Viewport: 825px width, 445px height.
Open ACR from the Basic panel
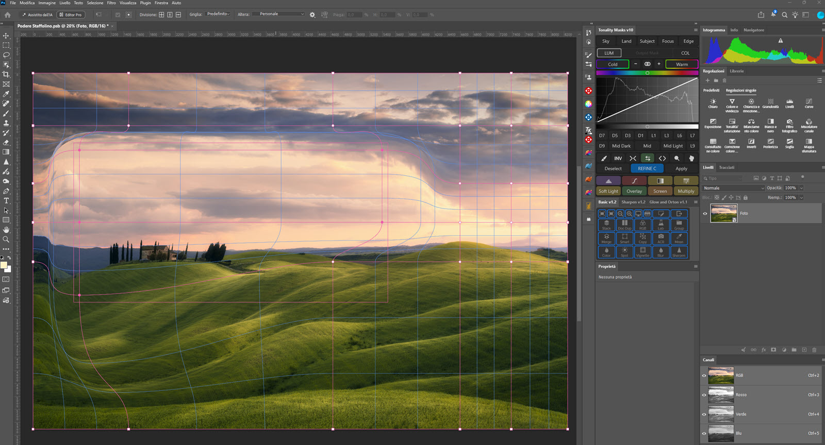click(661, 238)
